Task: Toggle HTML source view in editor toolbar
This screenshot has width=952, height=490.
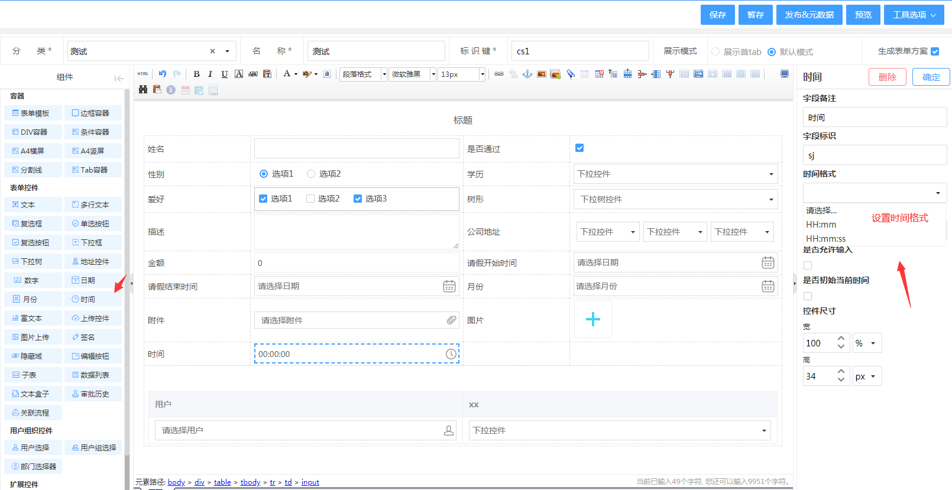Action: tap(143, 74)
